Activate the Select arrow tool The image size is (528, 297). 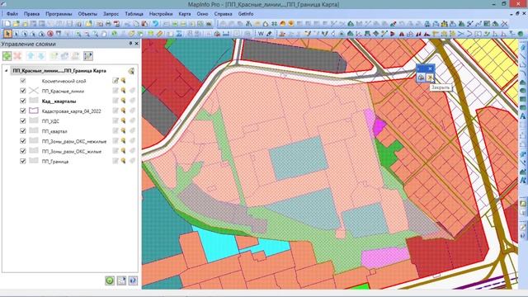pos(7,34)
